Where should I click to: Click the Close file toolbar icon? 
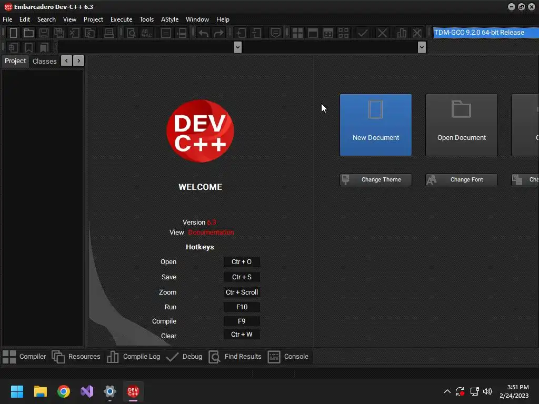[x=74, y=33]
